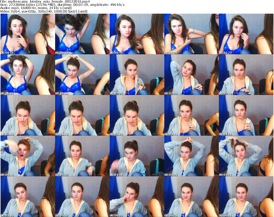Click the thumbnail stamped 00:01:36
Viewport: 274px width, 217px height.
point(28,75)
